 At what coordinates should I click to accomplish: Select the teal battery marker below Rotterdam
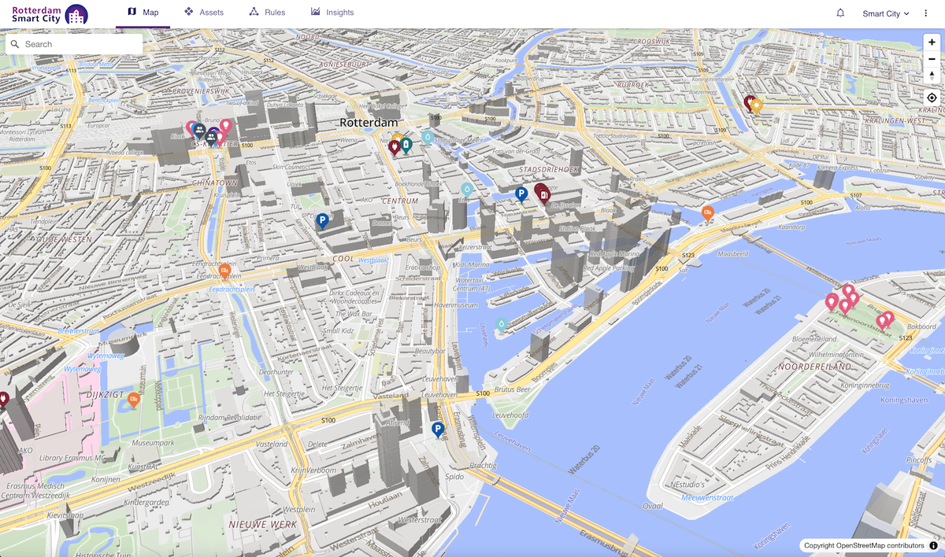coord(406,146)
